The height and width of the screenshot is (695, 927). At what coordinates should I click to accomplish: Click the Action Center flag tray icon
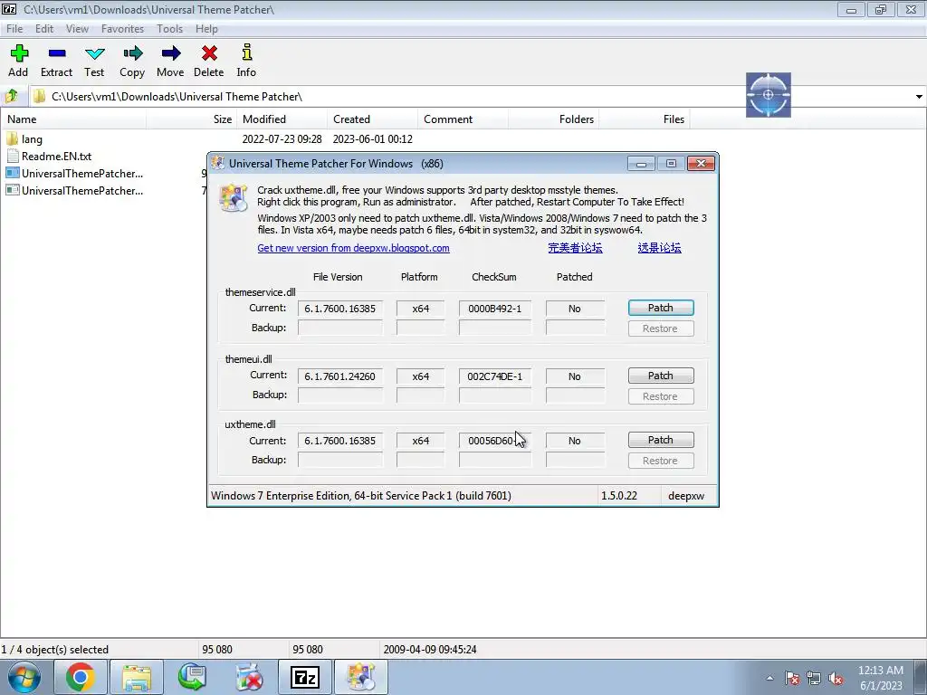coord(792,679)
